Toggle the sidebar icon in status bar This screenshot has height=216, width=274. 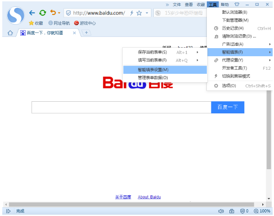[x=8, y=211]
